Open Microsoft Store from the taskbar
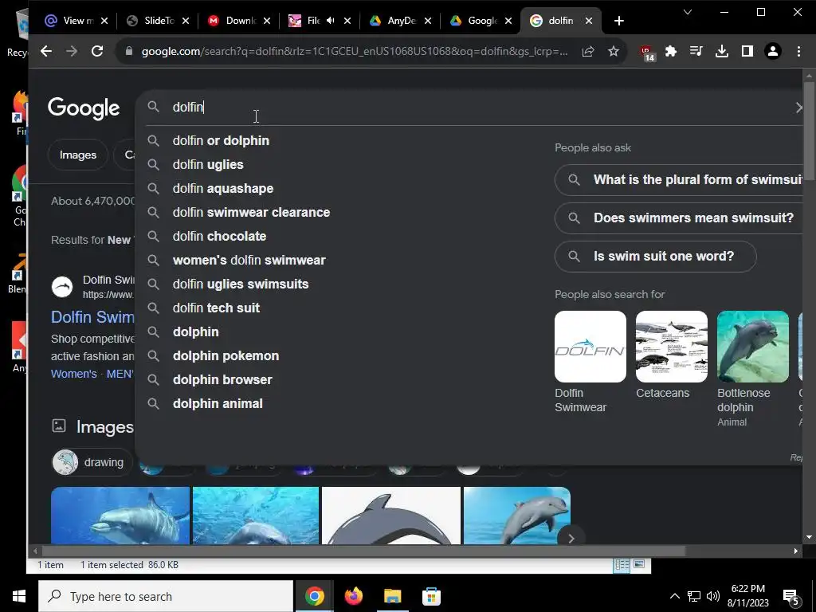 [431, 596]
